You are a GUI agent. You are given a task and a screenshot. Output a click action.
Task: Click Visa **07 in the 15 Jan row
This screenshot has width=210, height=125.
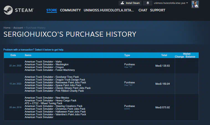tap(128, 85)
